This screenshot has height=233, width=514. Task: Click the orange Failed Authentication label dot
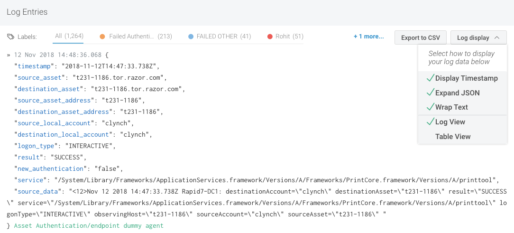(102, 37)
